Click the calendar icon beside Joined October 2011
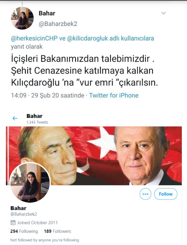Screen dimensions: 187x245 click(x=13, y=223)
